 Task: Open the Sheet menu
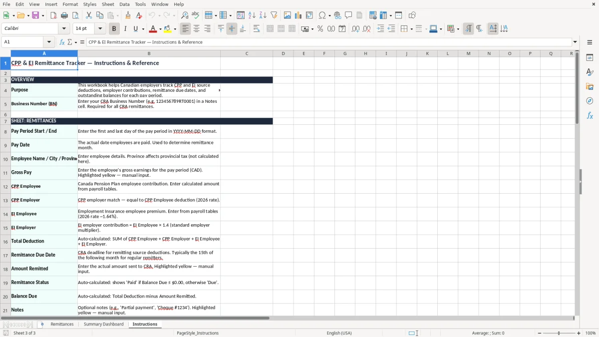click(x=108, y=4)
